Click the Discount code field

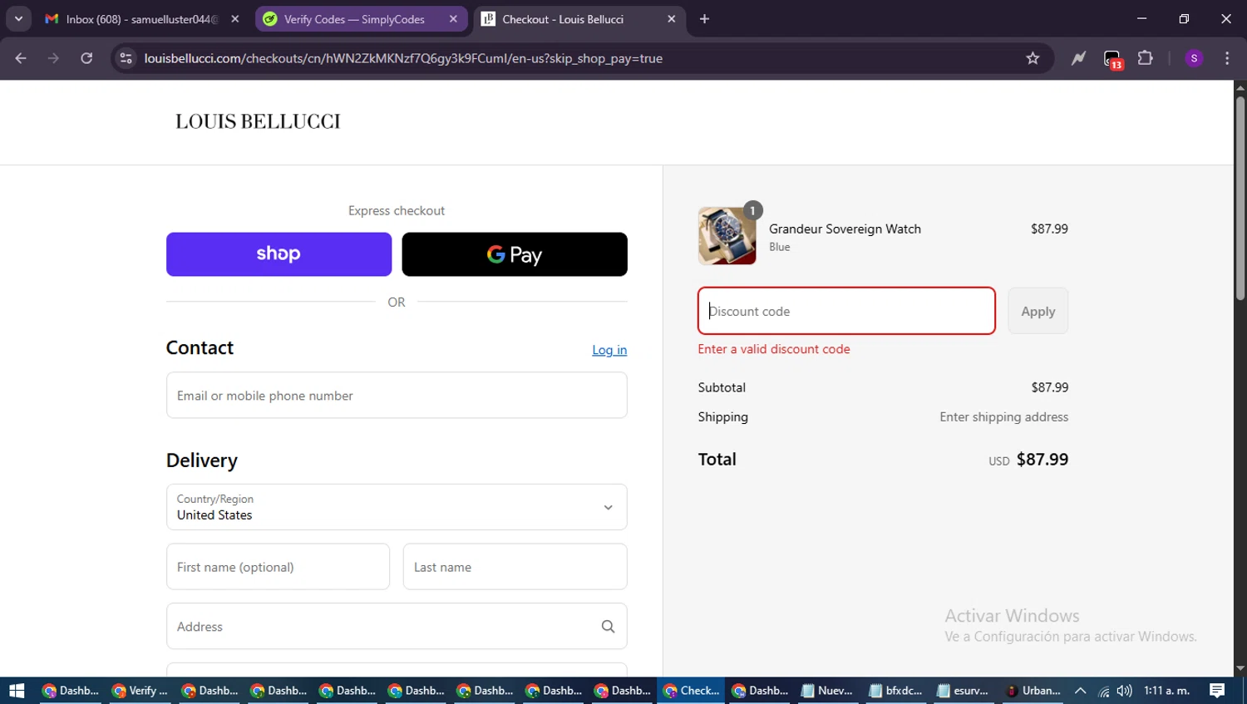[x=846, y=311]
